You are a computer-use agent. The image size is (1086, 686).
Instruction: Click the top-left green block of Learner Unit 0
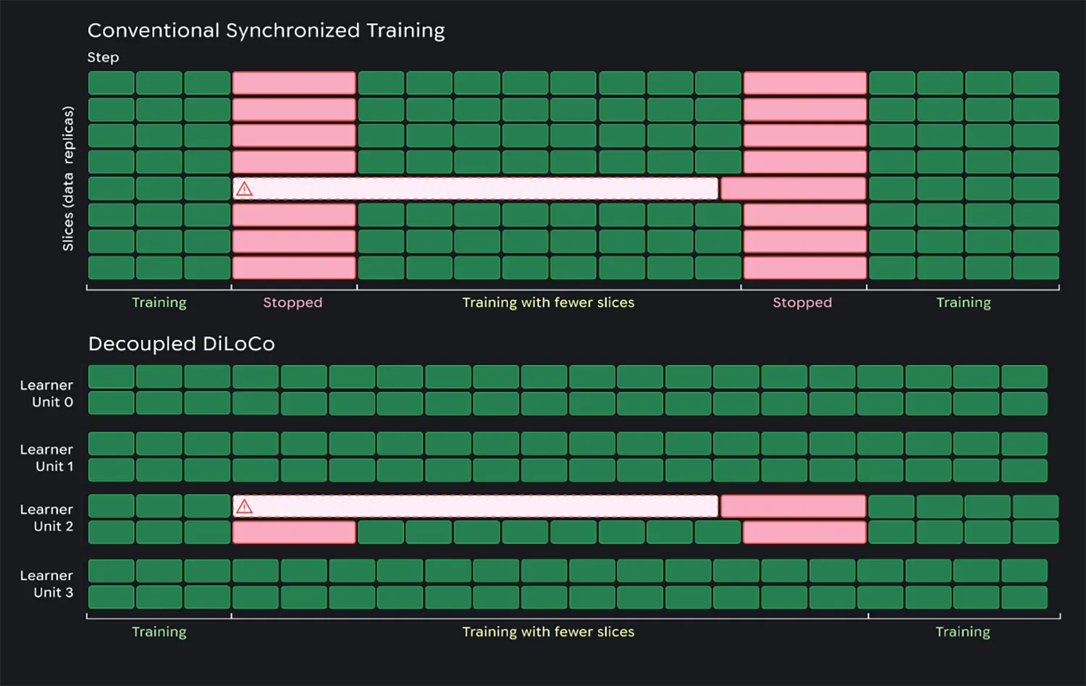click(111, 377)
